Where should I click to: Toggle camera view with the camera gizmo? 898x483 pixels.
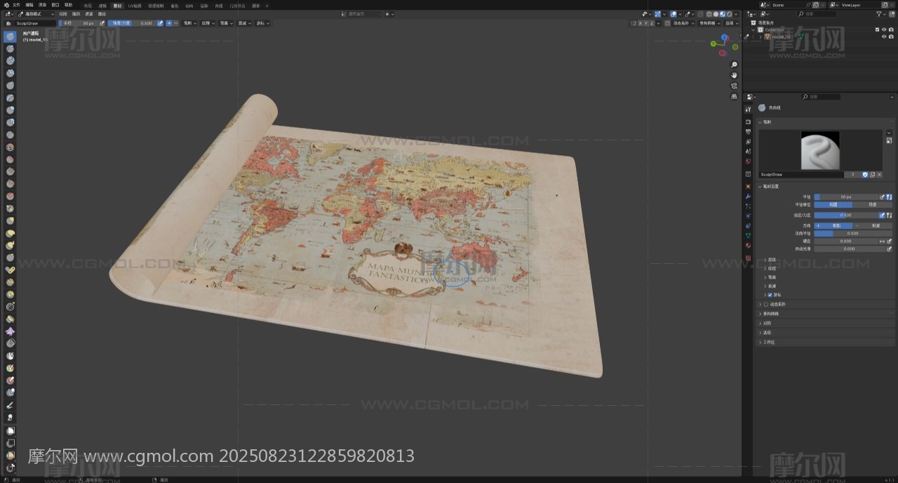pyautogui.click(x=734, y=86)
